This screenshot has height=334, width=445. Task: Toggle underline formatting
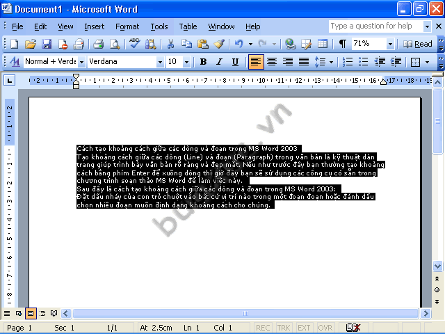pos(235,62)
